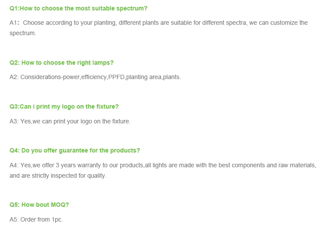
Task: Click the A2 considerations answer text
Action: click(95, 77)
